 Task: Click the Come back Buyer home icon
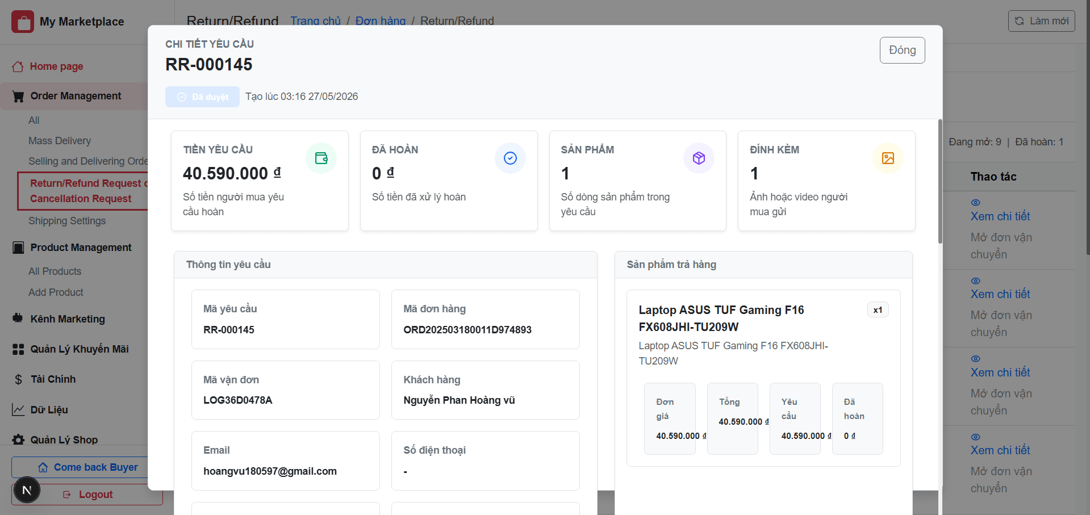click(x=43, y=467)
